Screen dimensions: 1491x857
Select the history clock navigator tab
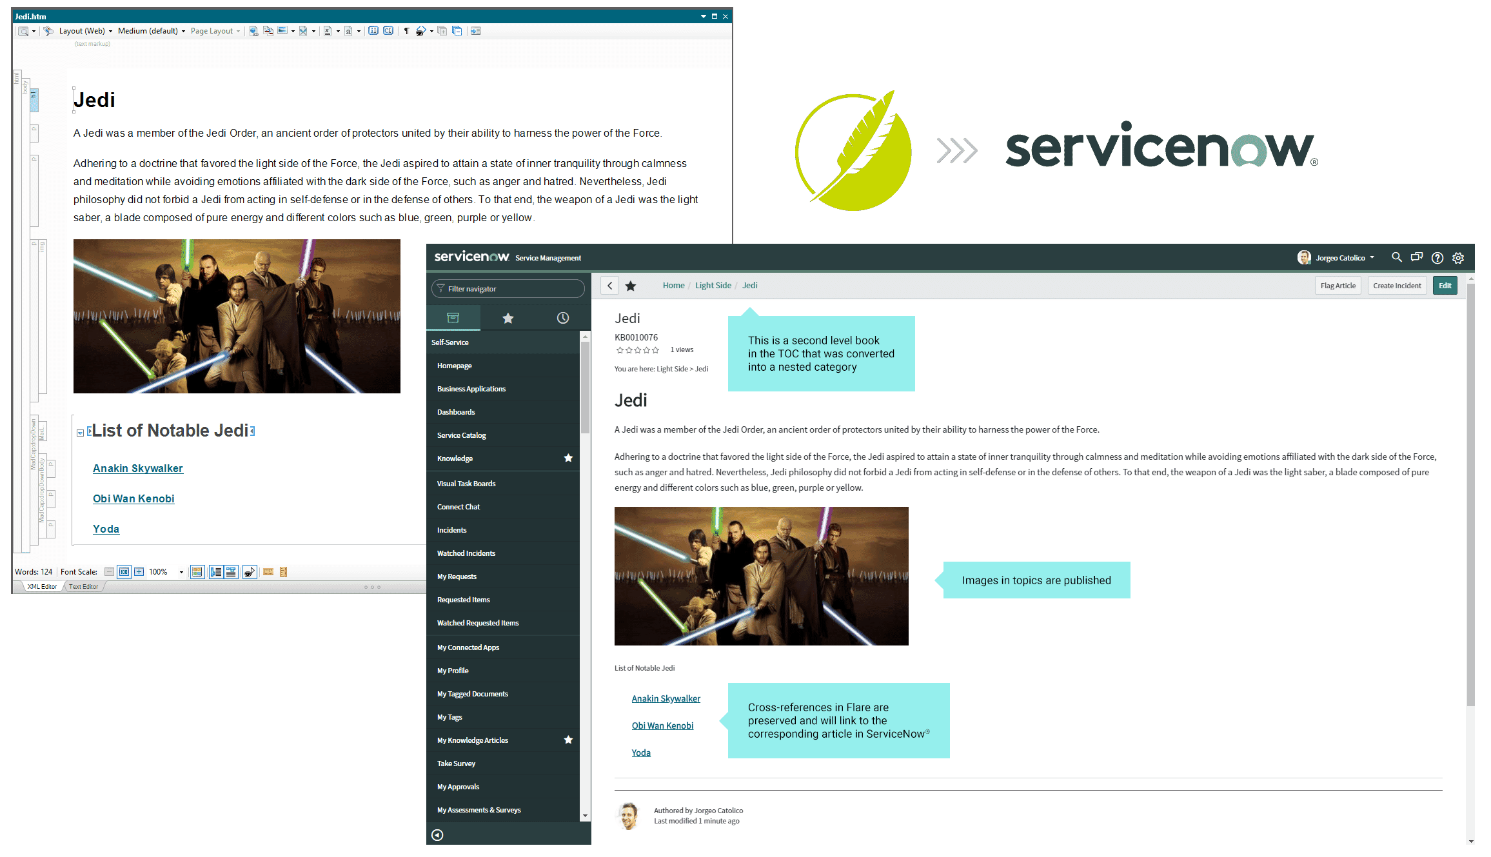click(x=563, y=318)
